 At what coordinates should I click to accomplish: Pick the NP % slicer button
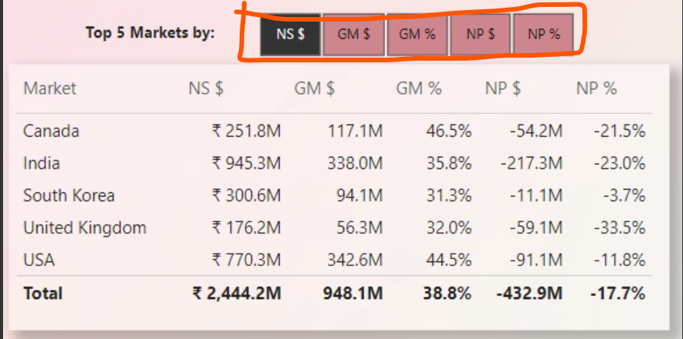point(544,35)
